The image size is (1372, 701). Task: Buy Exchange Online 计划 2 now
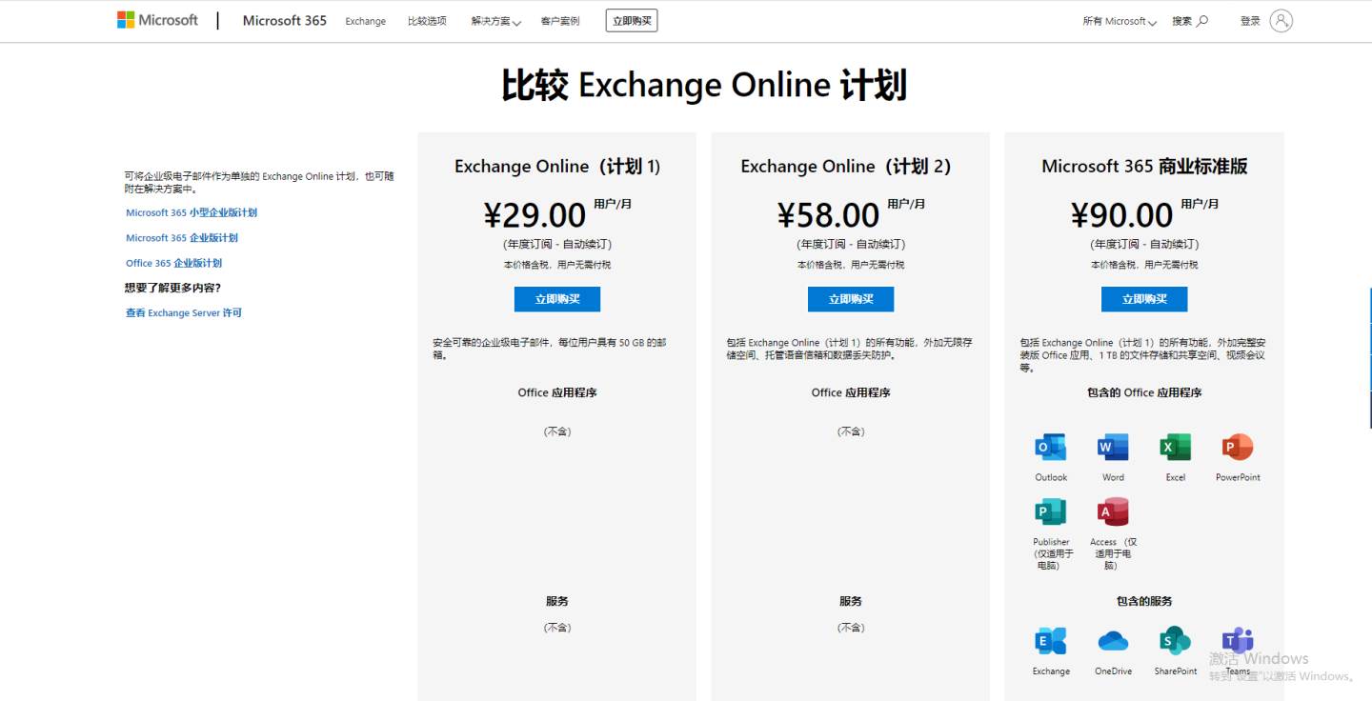tap(851, 299)
